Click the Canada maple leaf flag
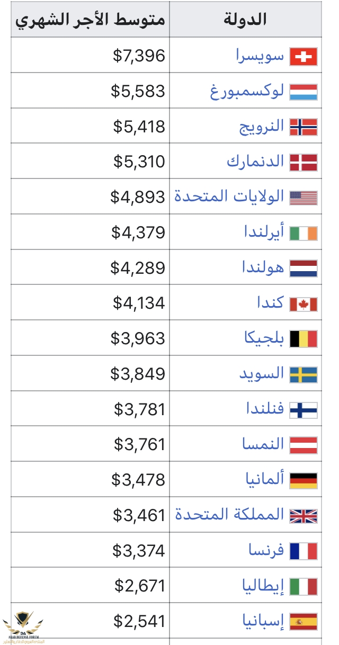 [304, 303]
